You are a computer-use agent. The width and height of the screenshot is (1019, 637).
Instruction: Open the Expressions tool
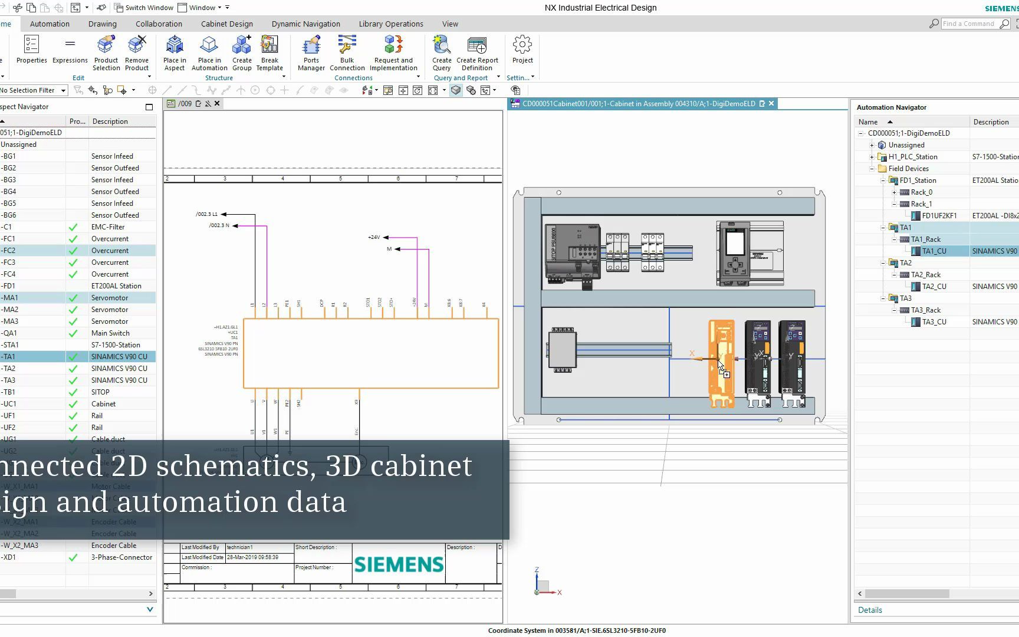[x=70, y=50]
